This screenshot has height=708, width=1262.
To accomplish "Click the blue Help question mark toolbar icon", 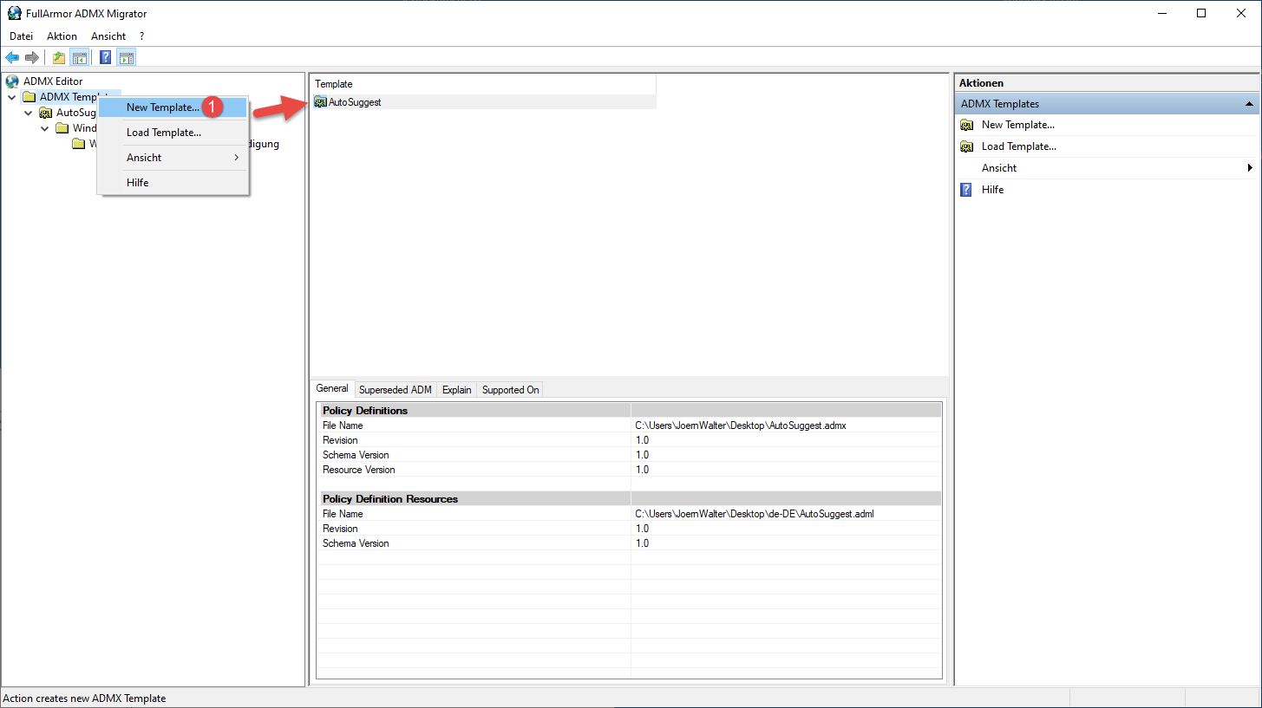I will tap(105, 58).
